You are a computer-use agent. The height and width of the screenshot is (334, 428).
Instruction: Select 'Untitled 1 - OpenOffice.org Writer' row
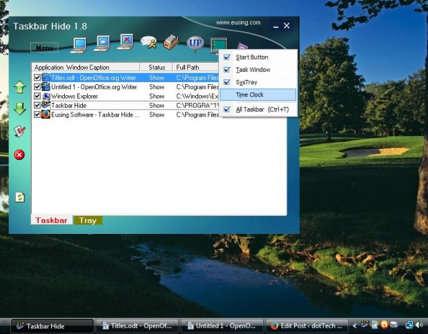[94, 87]
